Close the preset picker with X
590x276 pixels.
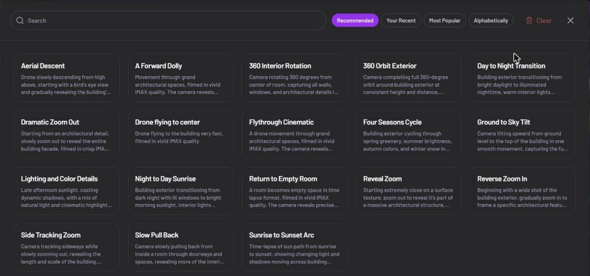570,20
